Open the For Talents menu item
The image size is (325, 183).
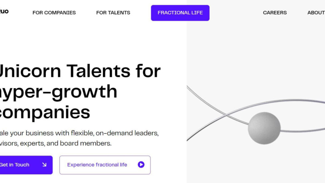point(113,13)
